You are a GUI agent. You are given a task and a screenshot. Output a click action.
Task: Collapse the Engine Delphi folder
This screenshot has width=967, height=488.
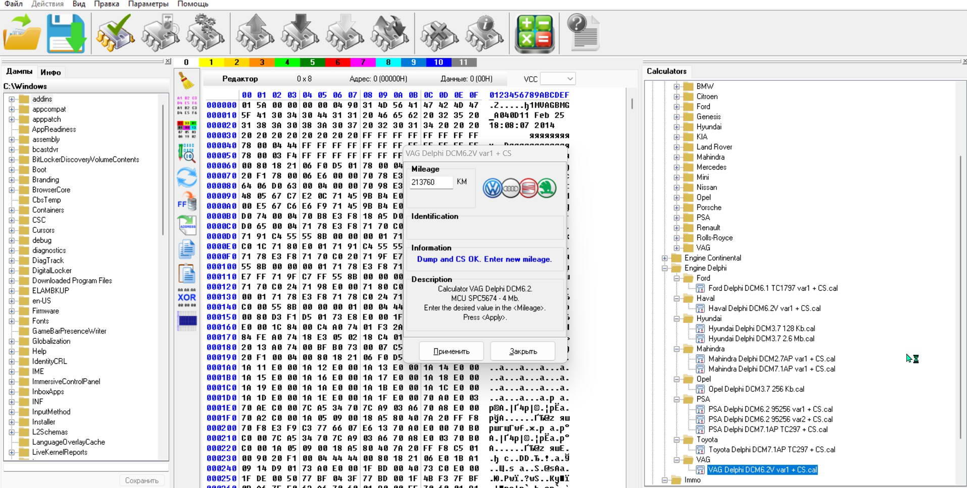point(665,268)
